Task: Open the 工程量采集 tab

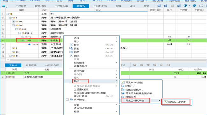Action: [61, 6]
